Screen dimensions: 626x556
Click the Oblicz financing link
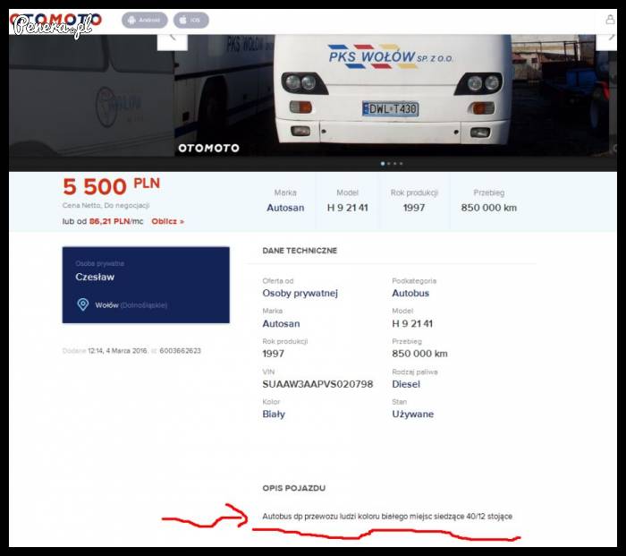[x=168, y=221]
